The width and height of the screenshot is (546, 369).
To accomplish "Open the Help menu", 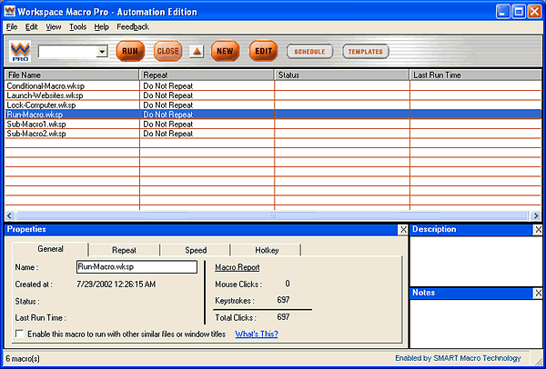I will click(101, 26).
